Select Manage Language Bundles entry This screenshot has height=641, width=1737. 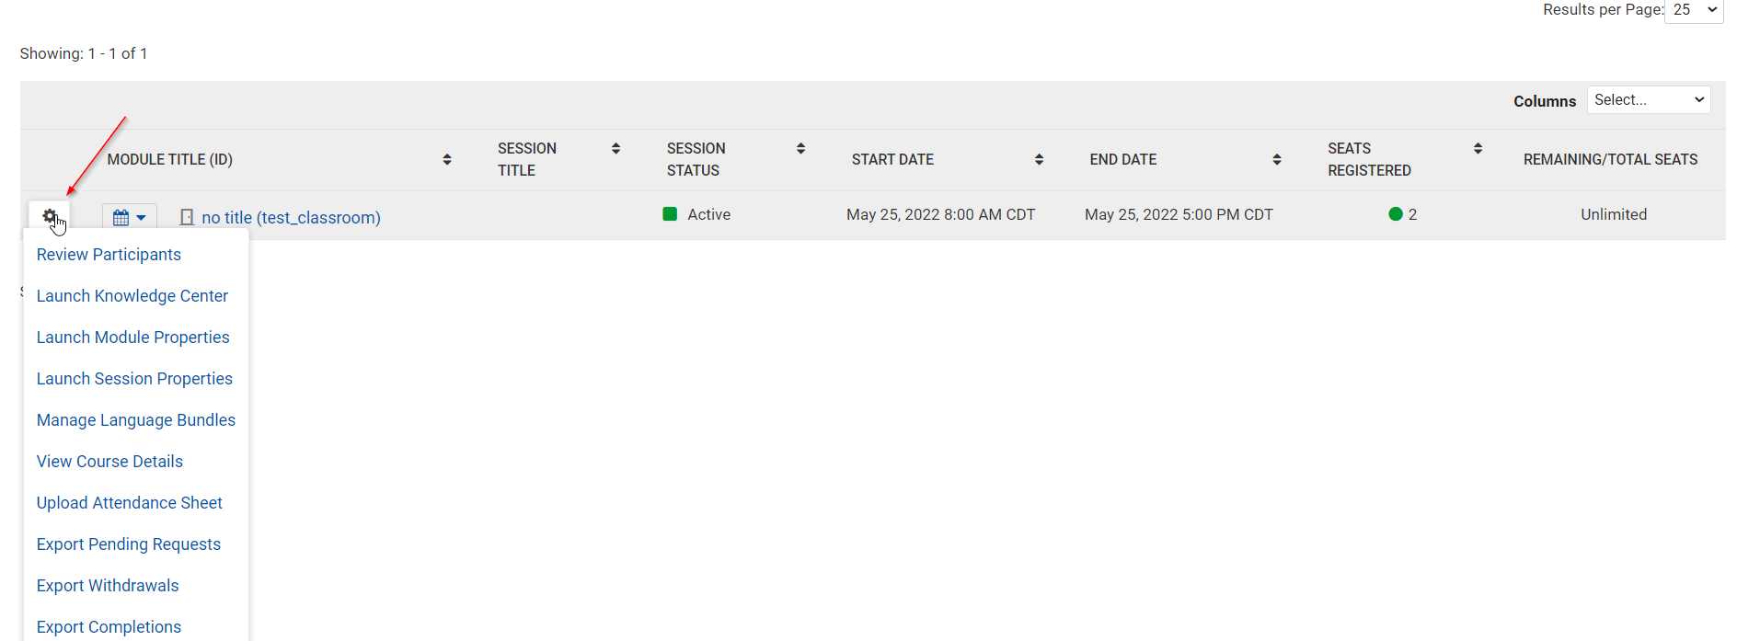pyautogui.click(x=136, y=420)
